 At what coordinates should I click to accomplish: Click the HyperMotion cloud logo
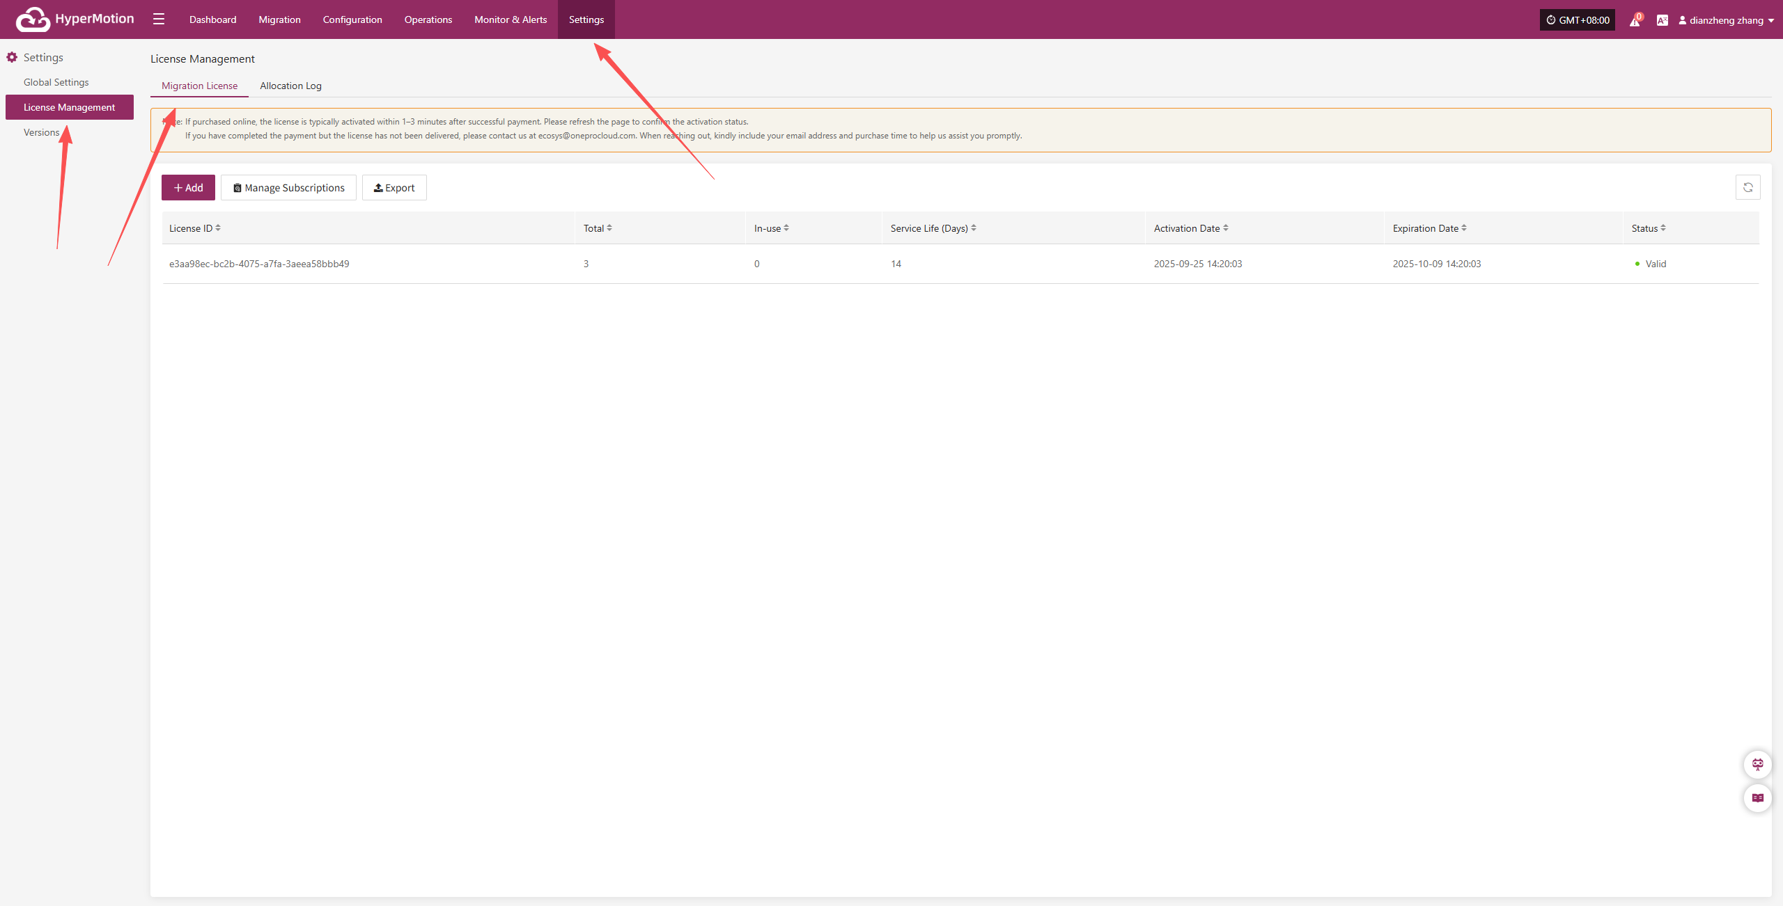(x=33, y=19)
